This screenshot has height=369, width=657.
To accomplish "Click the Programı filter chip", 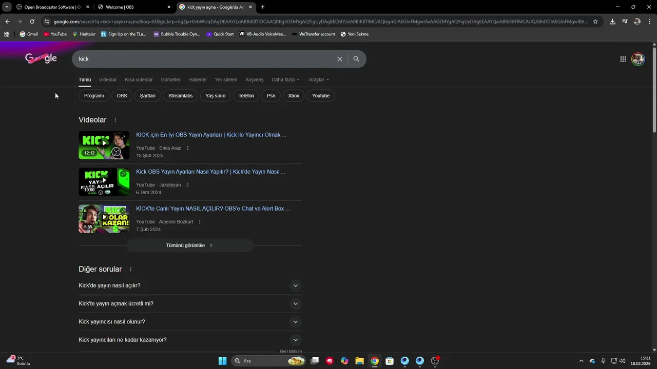I will pyautogui.click(x=94, y=96).
